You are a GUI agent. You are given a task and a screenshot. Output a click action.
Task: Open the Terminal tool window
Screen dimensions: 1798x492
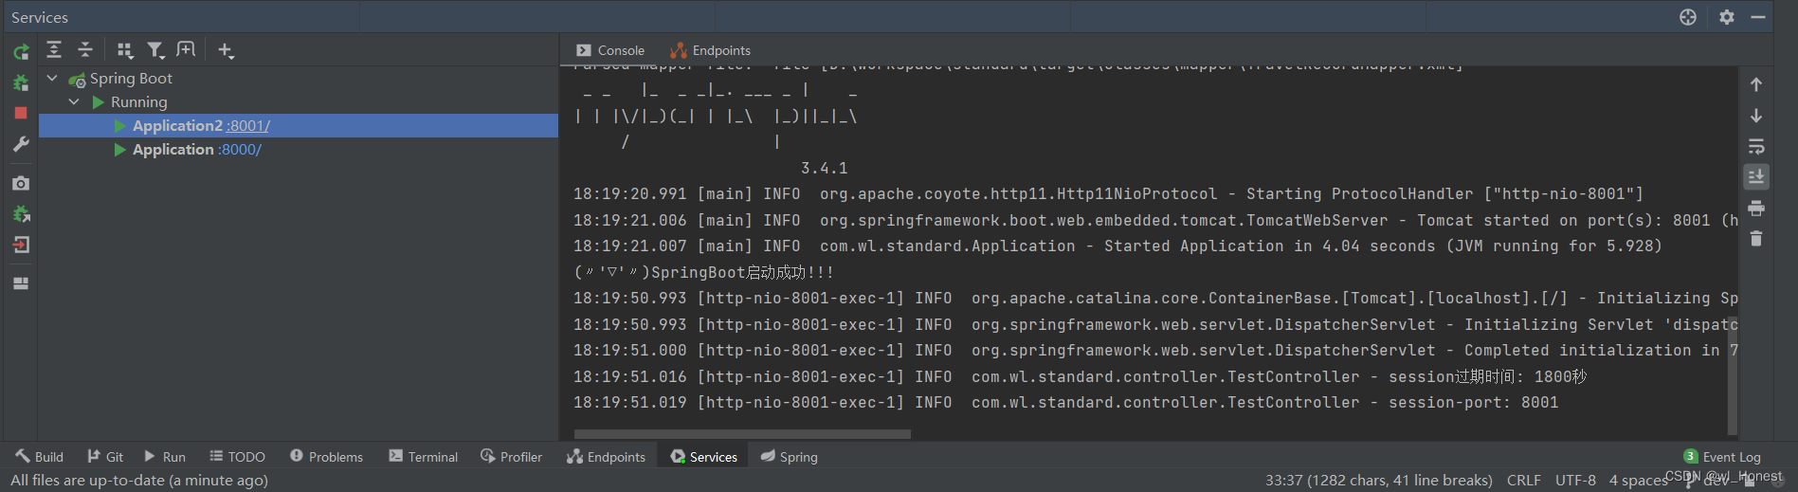click(423, 457)
